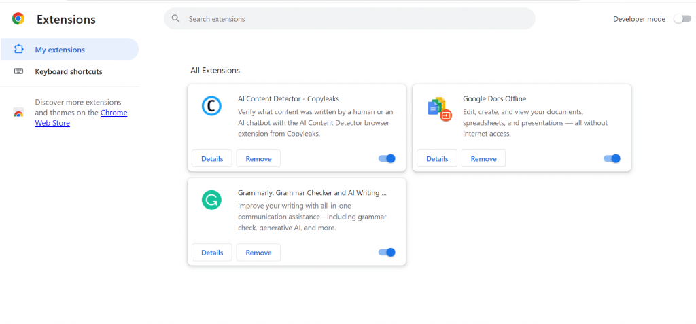Open Details for AI Content Detector
This screenshot has width=696, height=324.
(212, 158)
